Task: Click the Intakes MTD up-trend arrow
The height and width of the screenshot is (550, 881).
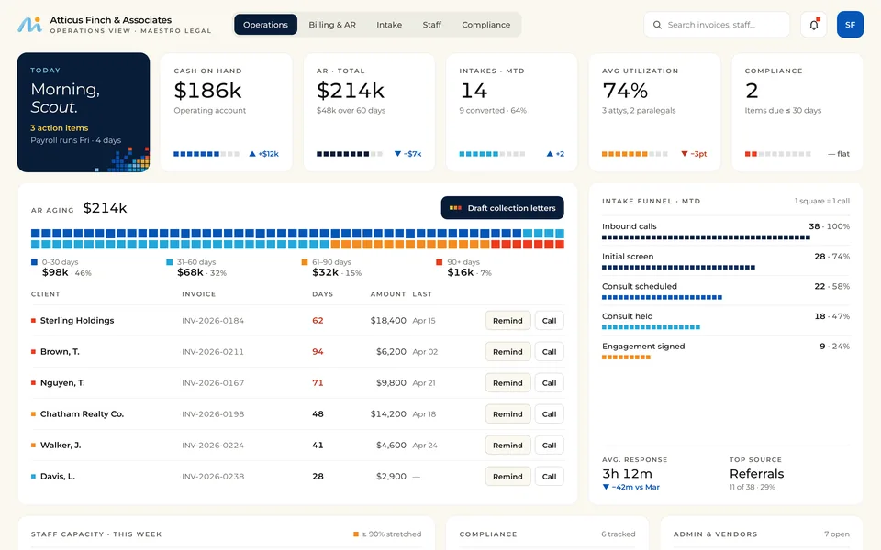Action: point(550,154)
